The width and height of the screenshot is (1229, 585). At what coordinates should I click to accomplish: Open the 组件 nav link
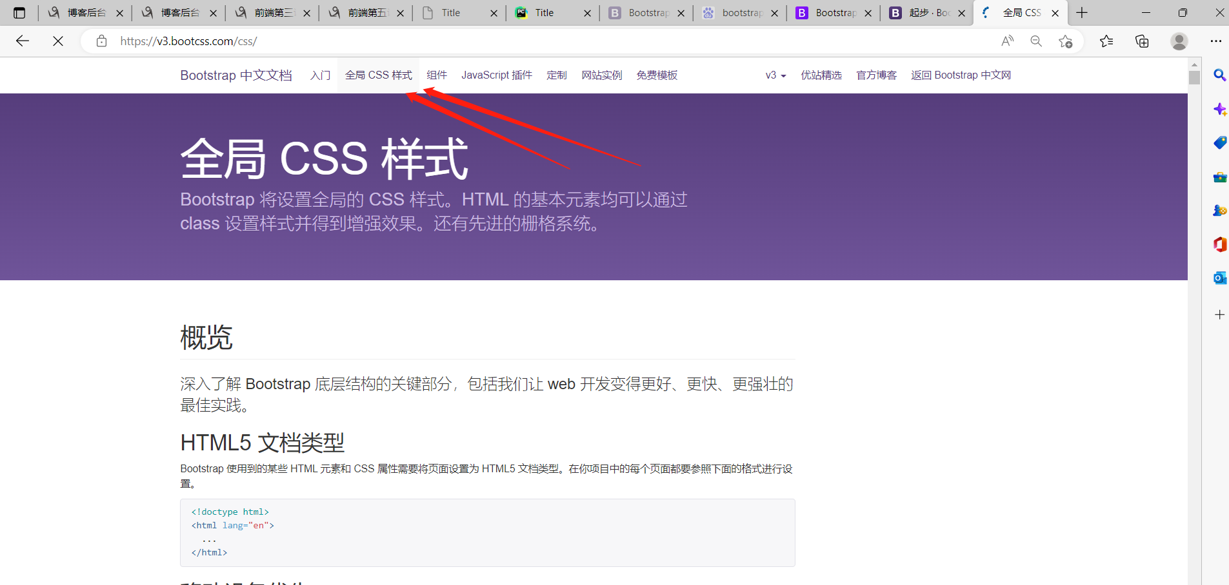tap(437, 75)
